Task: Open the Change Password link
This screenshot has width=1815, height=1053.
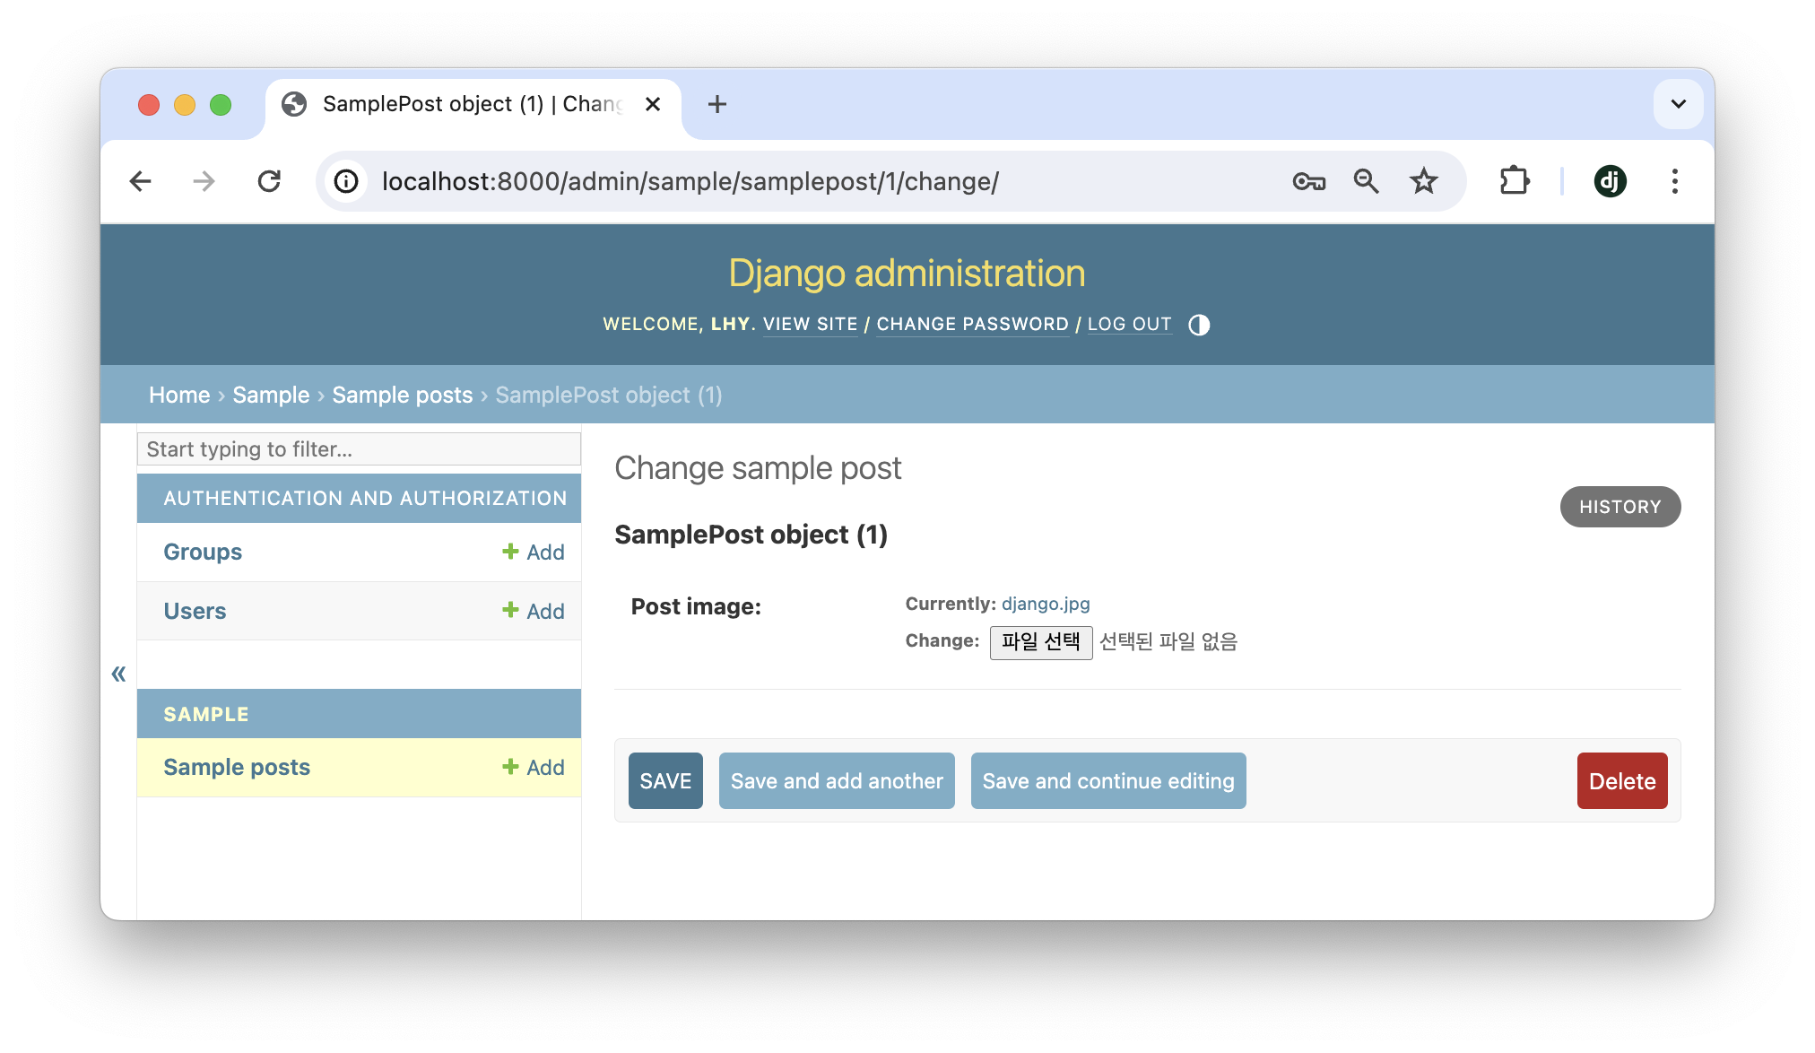Action: tap(972, 325)
